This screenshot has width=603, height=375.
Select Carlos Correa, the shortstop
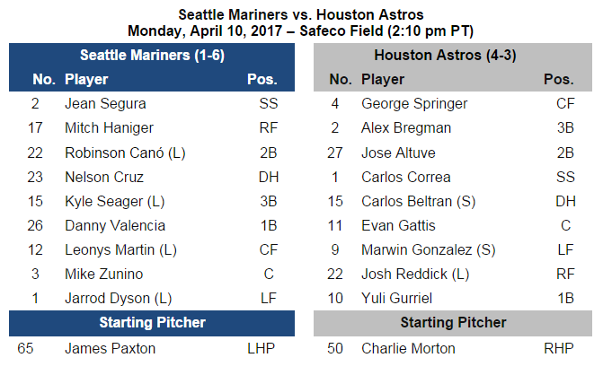click(405, 177)
